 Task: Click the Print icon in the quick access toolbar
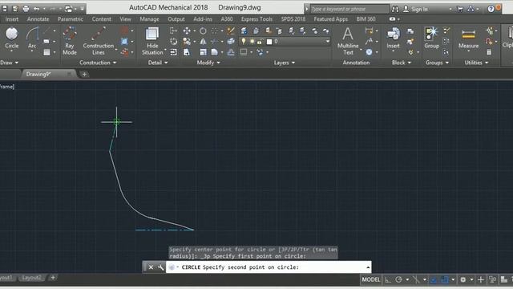coord(26,9)
